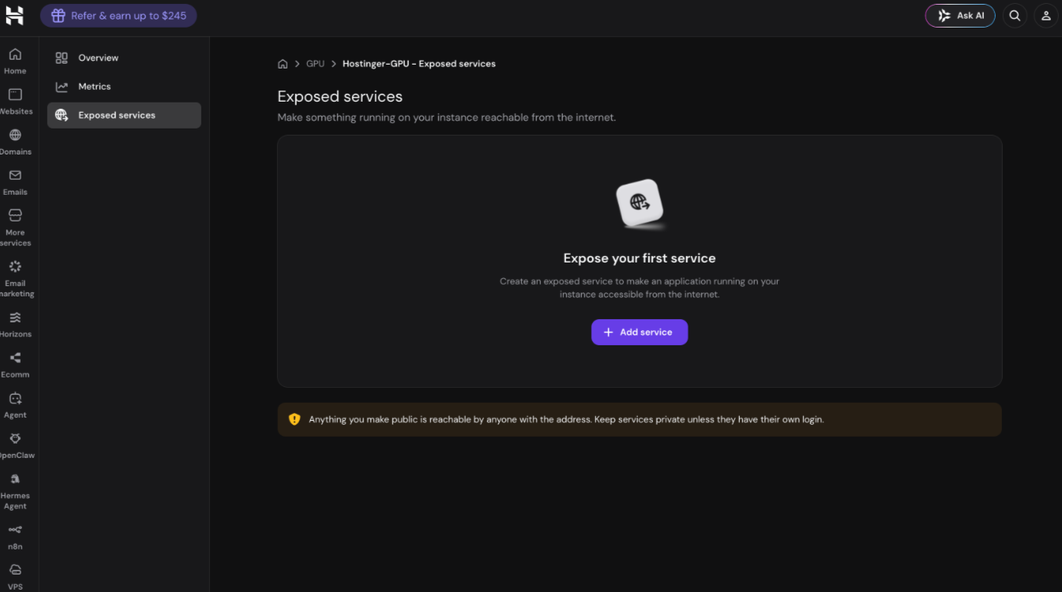Select the Horizons sidebar icon

tap(15, 318)
